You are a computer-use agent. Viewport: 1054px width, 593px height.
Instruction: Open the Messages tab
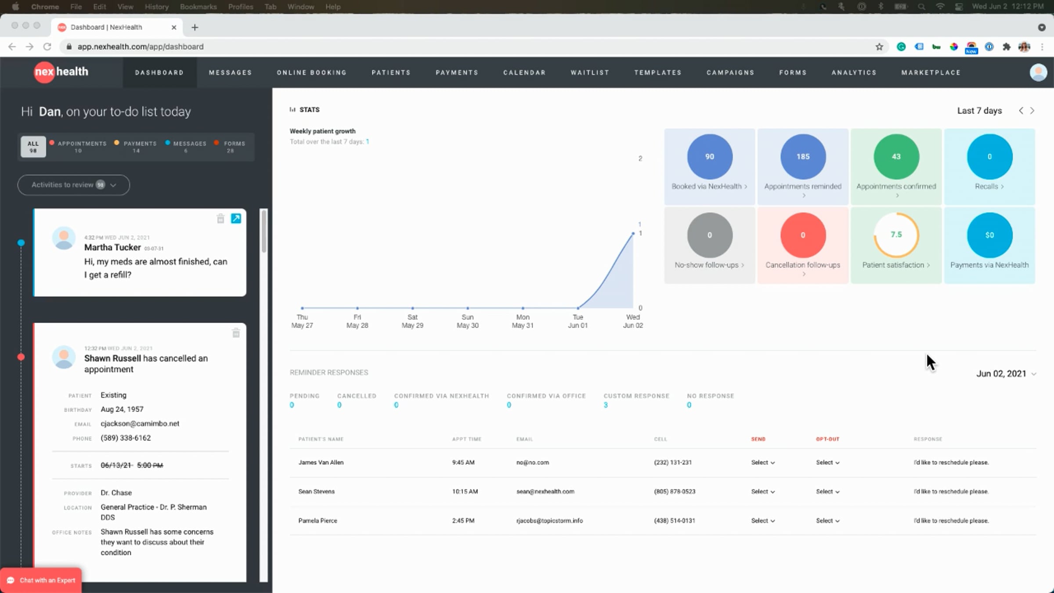(x=231, y=72)
